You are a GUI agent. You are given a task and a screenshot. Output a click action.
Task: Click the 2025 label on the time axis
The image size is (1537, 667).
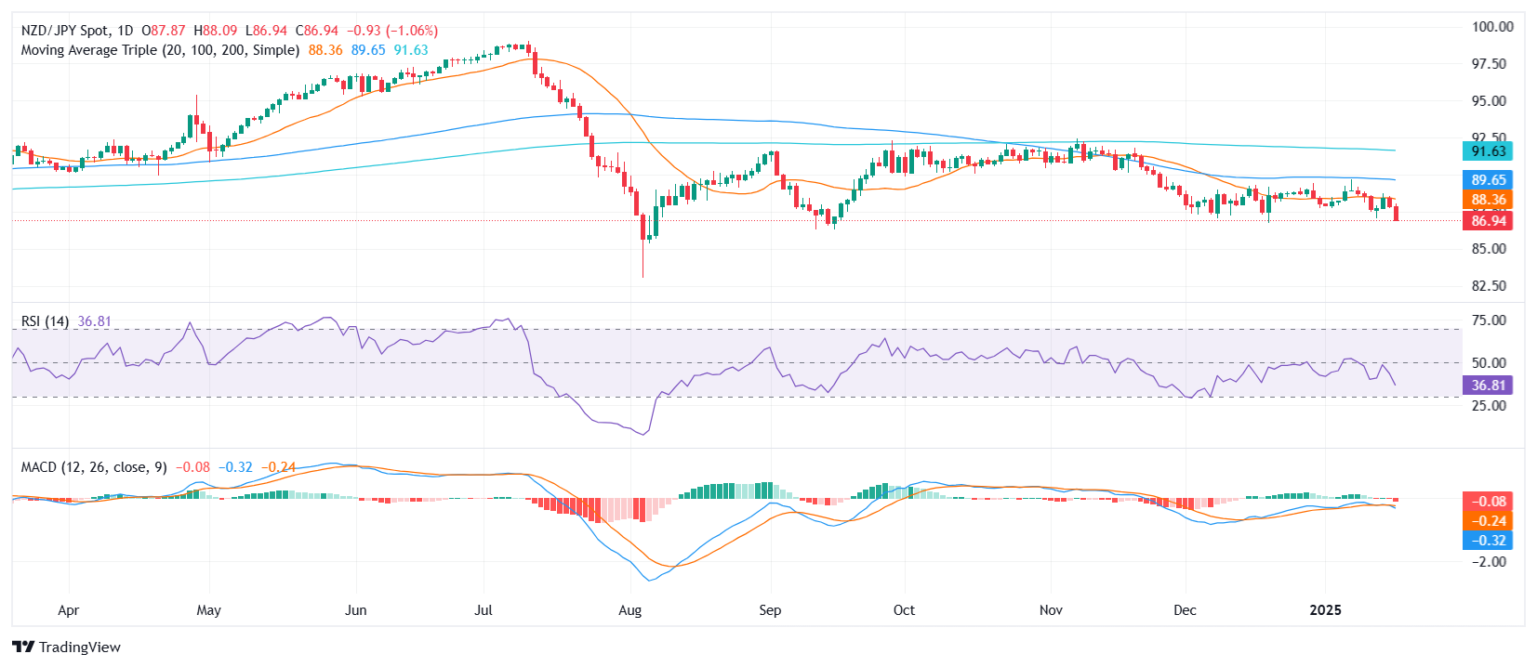[1325, 610]
